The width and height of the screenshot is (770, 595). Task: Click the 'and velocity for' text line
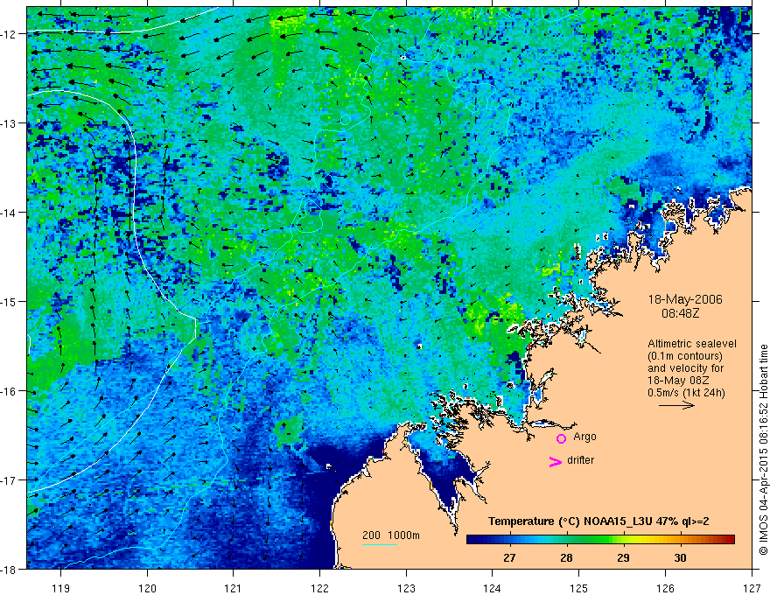coord(685,368)
